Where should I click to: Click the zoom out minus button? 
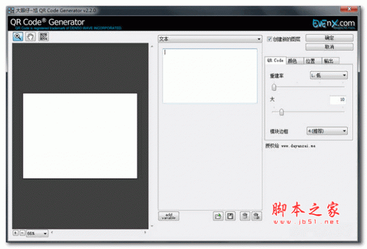tap(22, 233)
